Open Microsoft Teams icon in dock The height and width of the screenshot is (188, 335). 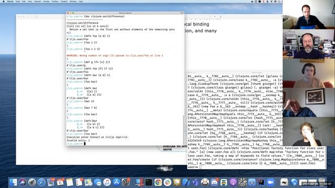195,182
